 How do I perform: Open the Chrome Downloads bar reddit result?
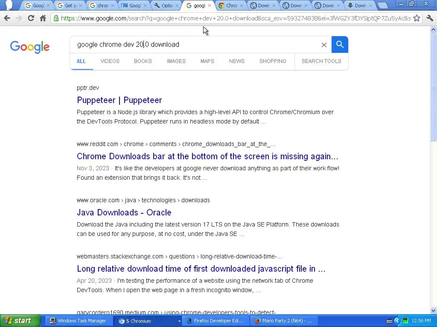pos(207,156)
